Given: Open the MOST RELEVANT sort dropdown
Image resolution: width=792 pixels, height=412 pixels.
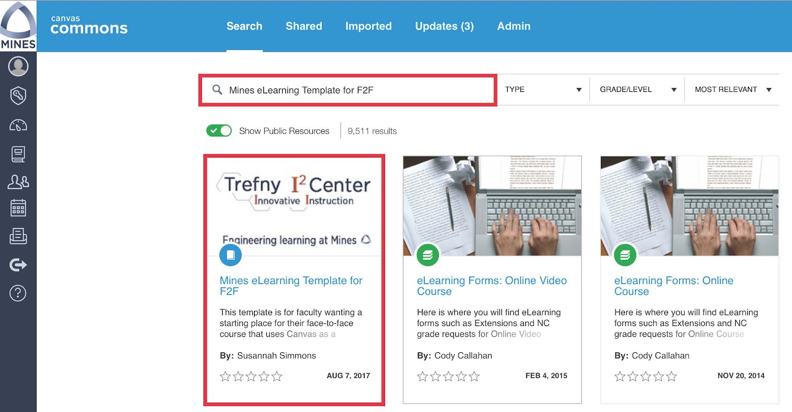Looking at the screenshot, I should pyautogui.click(x=733, y=89).
